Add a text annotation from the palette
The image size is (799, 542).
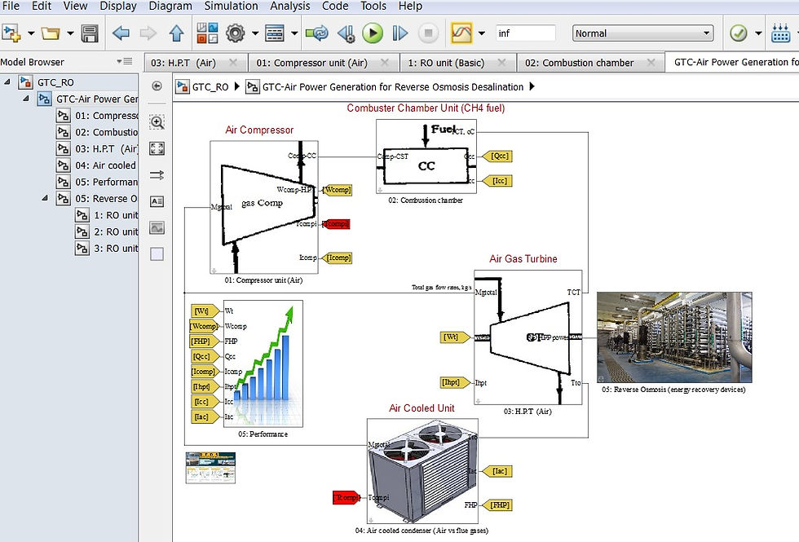157,201
